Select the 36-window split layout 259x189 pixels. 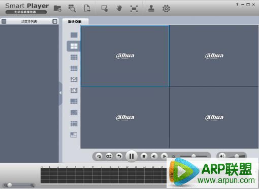tap(74, 90)
